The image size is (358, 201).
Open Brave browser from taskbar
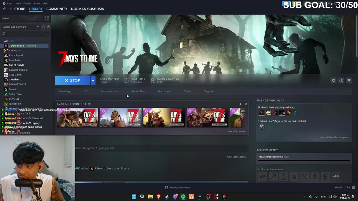click(159, 197)
